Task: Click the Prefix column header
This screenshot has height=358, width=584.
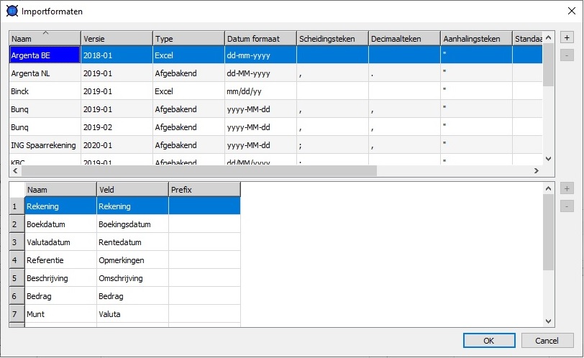Action: coord(204,189)
